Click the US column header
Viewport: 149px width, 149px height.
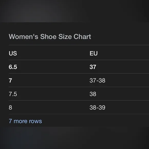[x=13, y=53]
